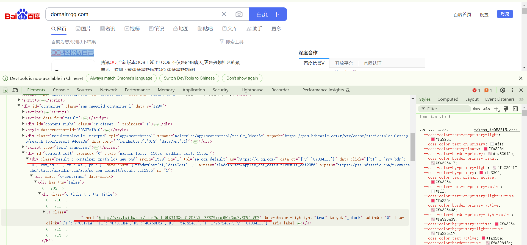Collapse the div has-tts false node
The height and width of the screenshot is (245, 527).
tap(35, 182)
